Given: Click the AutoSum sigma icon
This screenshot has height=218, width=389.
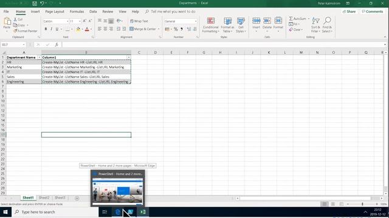Looking at the screenshot, I should [291, 19].
